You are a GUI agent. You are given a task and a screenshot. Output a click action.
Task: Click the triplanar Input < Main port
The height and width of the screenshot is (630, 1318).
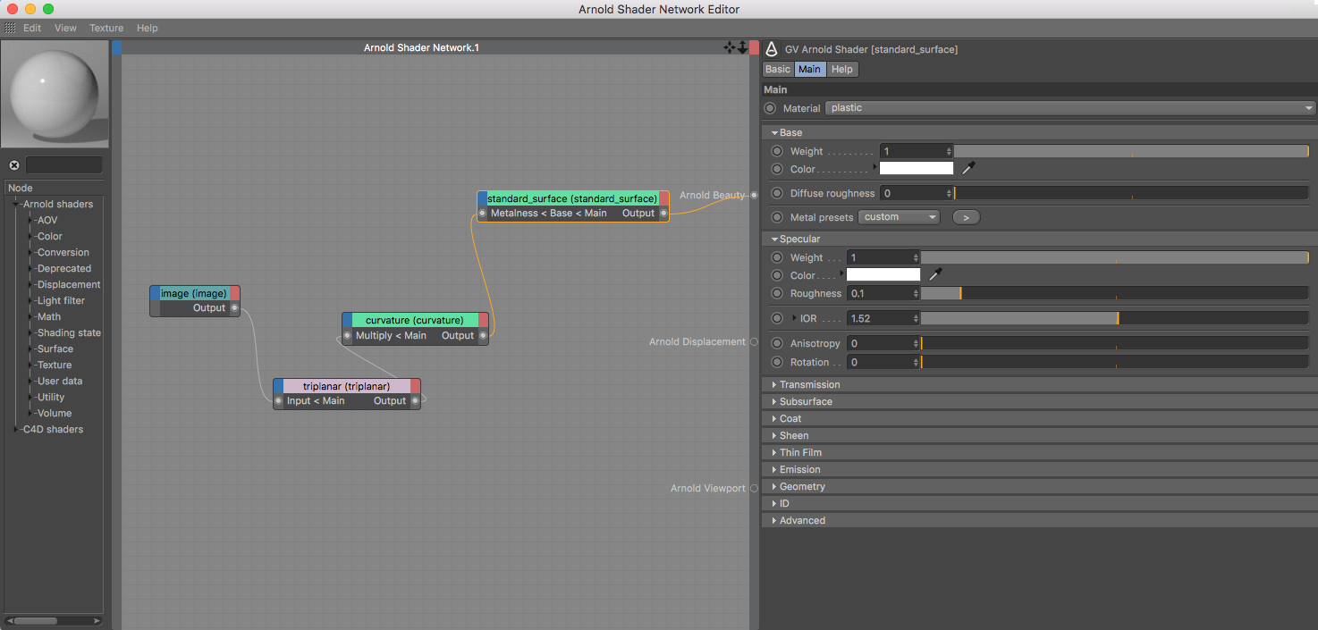point(279,401)
